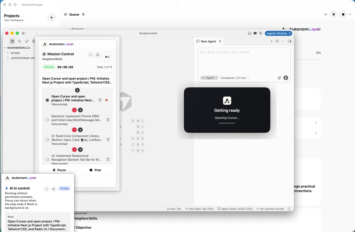Click Cursor Tab in status bar
Screen dimensions: 355x232
pyautogui.click(x=174, y=209)
